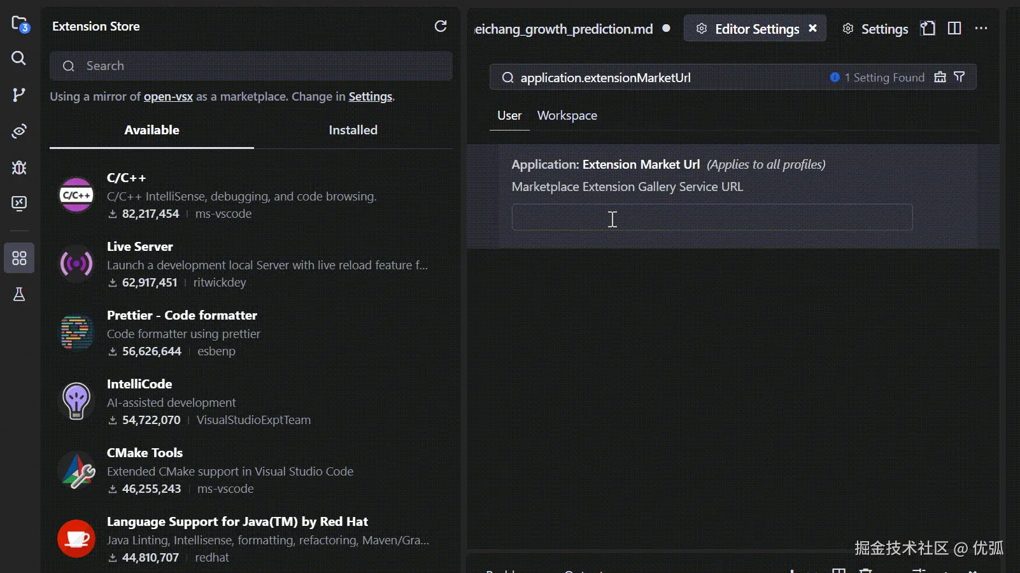
Task: Click the split editor icon
Action: (954, 29)
